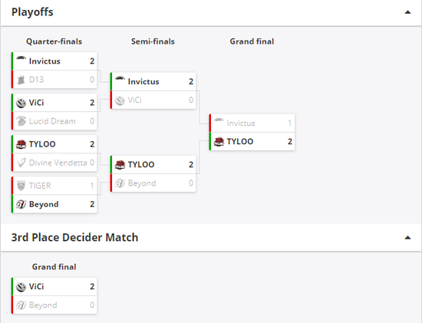This screenshot has height=323, width=422.
Task: Click the TYLOO logo in the grand final
Action: pyautogui.click(x=219, y=142)
